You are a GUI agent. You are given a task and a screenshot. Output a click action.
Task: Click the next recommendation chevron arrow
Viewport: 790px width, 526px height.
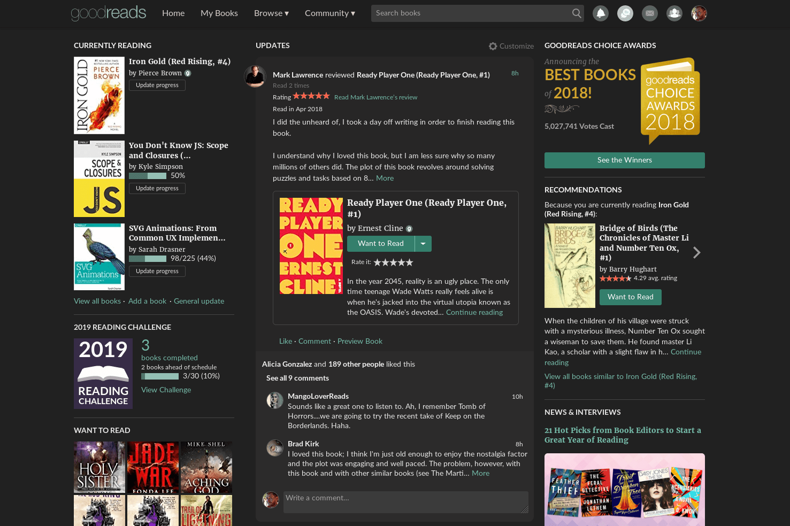coord(696,252)
